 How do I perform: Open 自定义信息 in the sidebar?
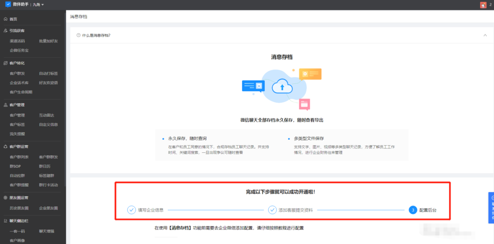[49, 125]
